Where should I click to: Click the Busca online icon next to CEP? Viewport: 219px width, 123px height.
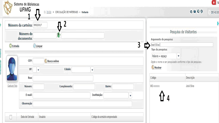46,61
